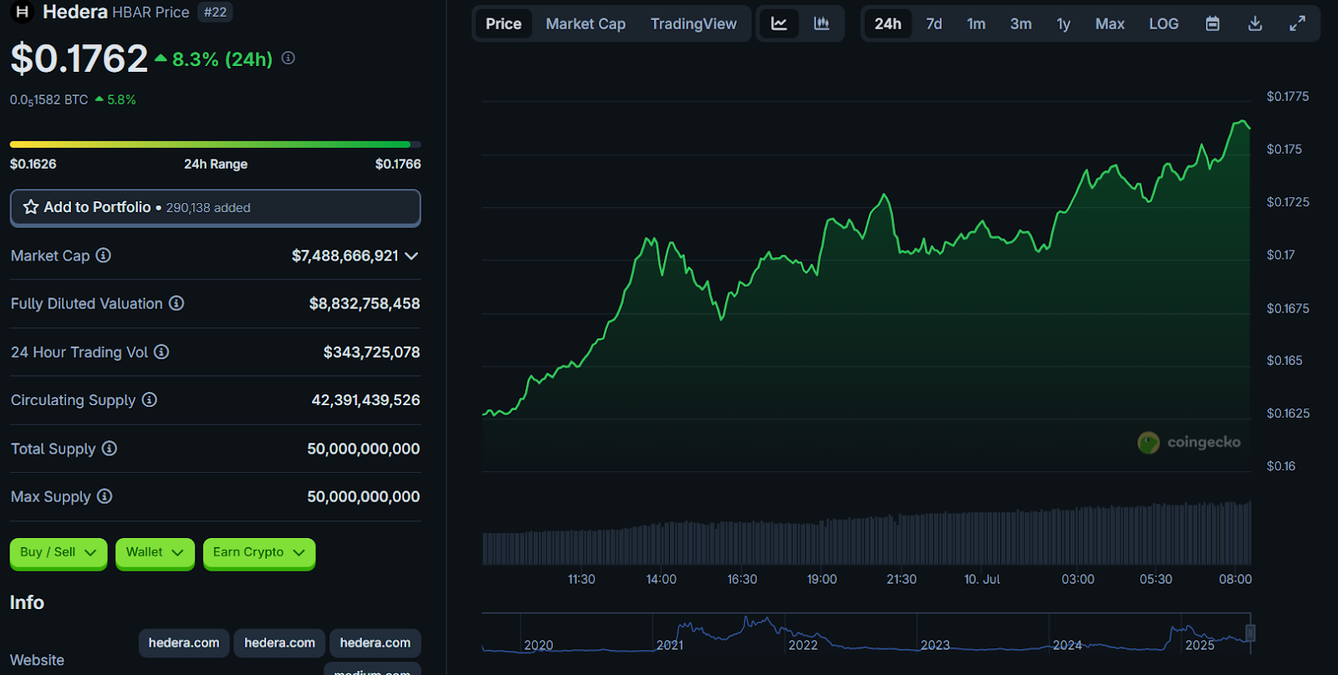Click 24h high value $0.1766
Image resolution: width=1338 pixels, height=675 pixels.
[398, 164]
